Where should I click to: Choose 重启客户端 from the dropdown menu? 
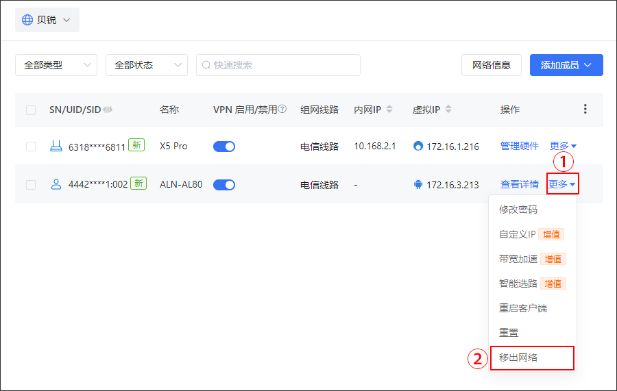pyautogui.click(x=533, y=308)
